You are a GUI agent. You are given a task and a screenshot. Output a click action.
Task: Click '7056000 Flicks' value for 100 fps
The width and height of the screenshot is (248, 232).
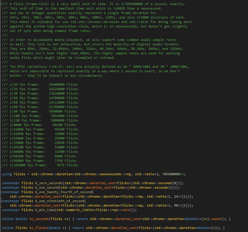[65, 116]
